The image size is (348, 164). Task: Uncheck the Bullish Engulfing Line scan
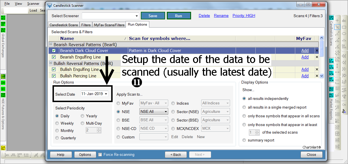coord(54,69)
